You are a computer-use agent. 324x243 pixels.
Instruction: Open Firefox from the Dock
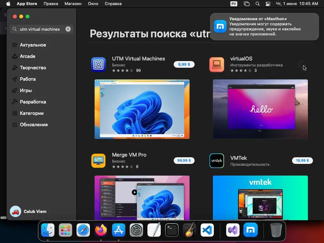pyautogui.click(x=101, y=230)
